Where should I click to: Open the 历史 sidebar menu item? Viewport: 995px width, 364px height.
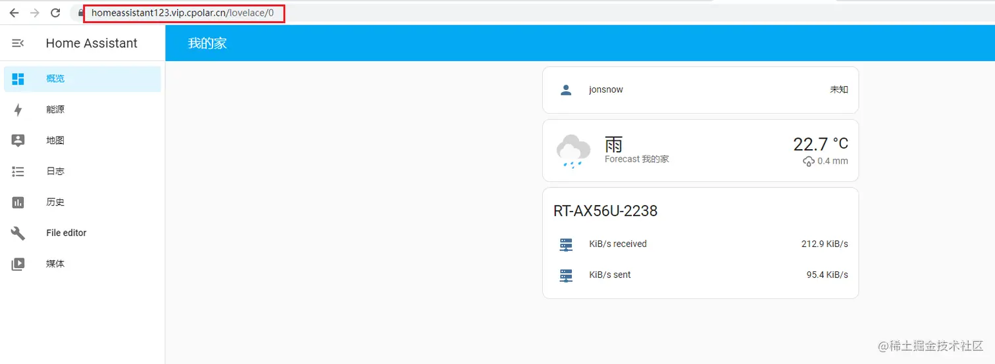[x=82, y=202]
